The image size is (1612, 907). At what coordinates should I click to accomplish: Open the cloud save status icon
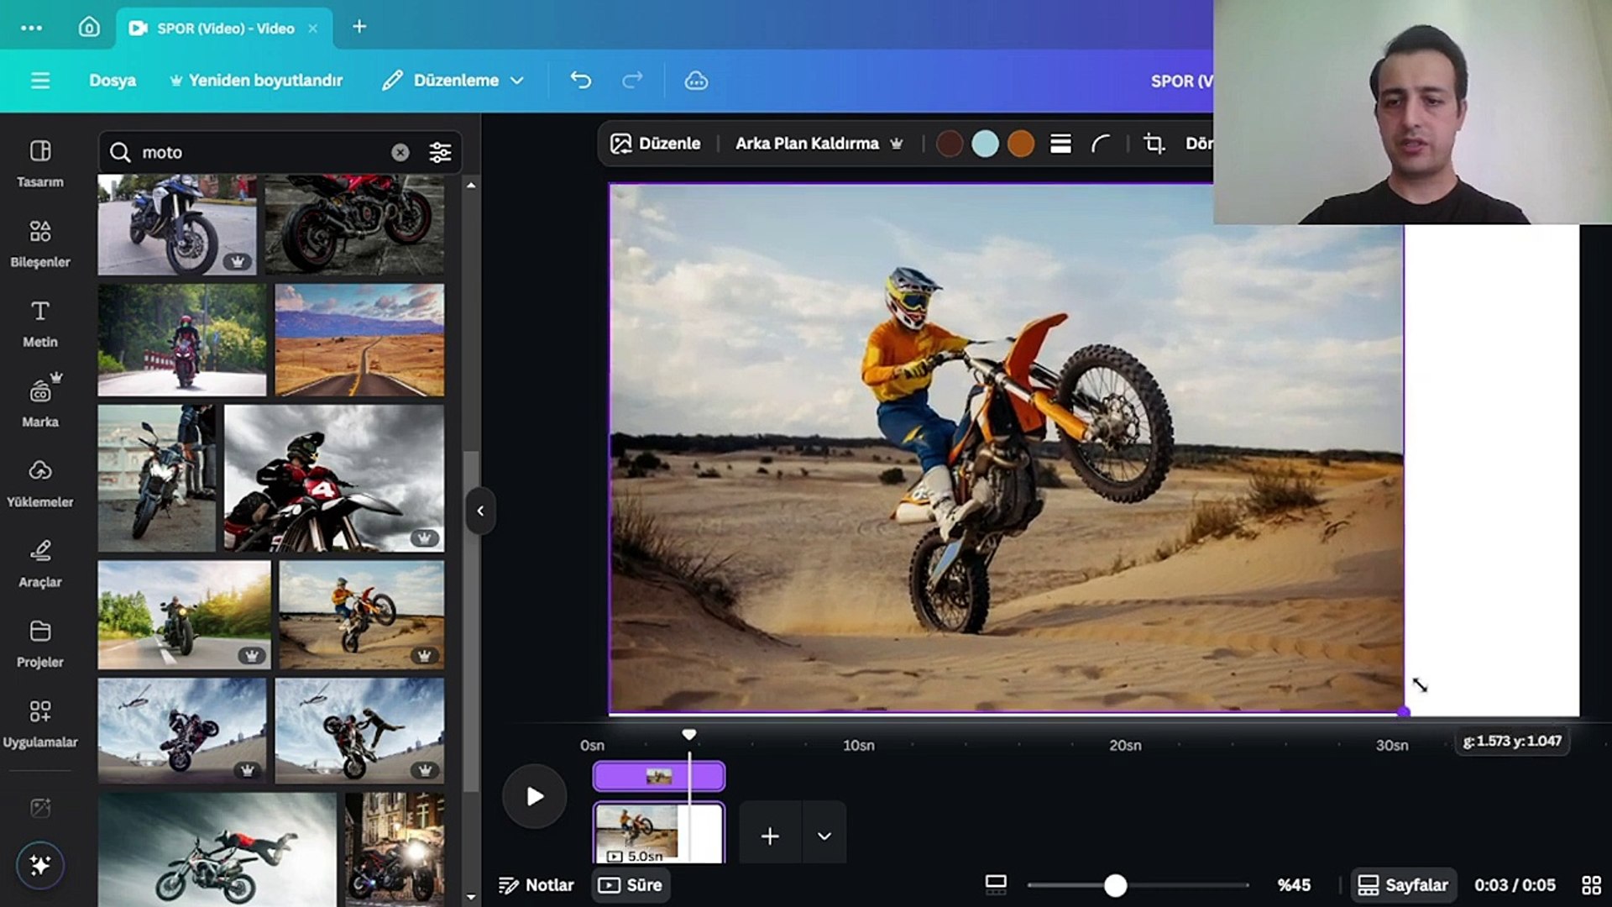696,81
